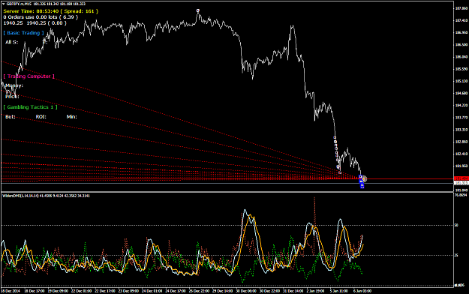Select the 'Bet:' label
This screenshot has width=469, height=294.
pos(11,117)
